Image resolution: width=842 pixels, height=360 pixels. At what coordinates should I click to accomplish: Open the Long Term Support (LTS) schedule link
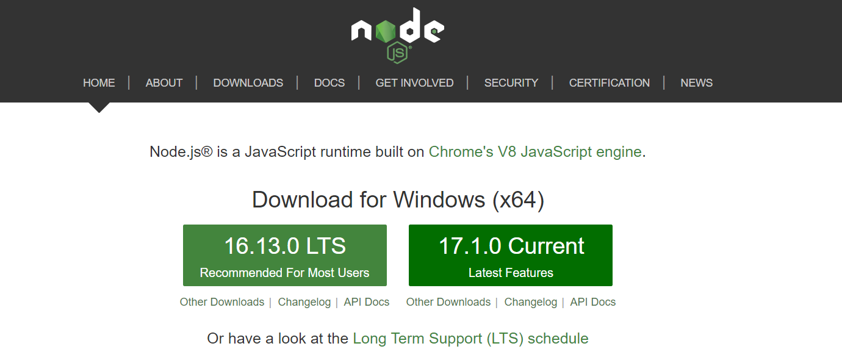click(x=470, y=339)
